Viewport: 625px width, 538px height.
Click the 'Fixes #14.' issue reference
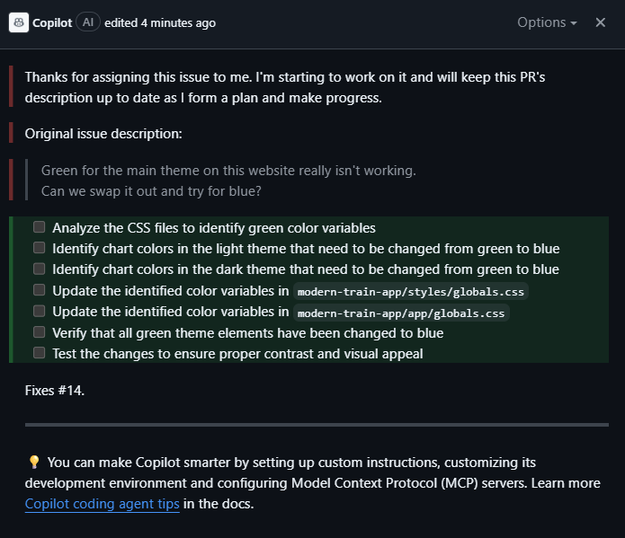[x=54, y=391]
